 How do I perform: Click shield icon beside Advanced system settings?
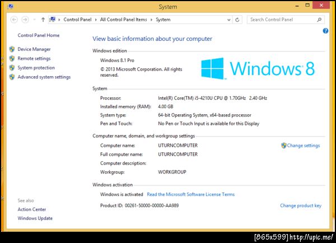(12, 77)
